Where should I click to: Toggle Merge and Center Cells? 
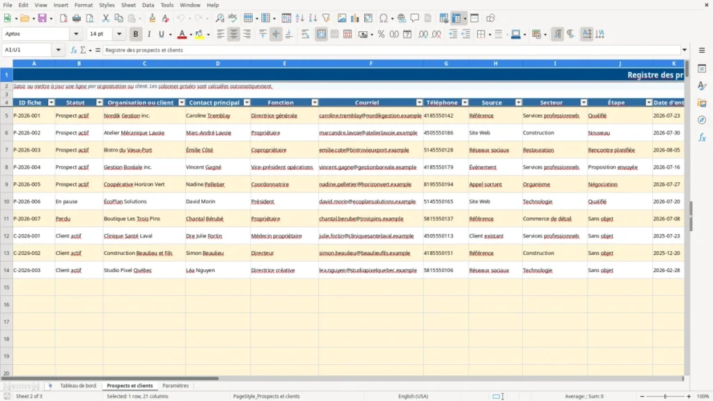tap(321, 34)
